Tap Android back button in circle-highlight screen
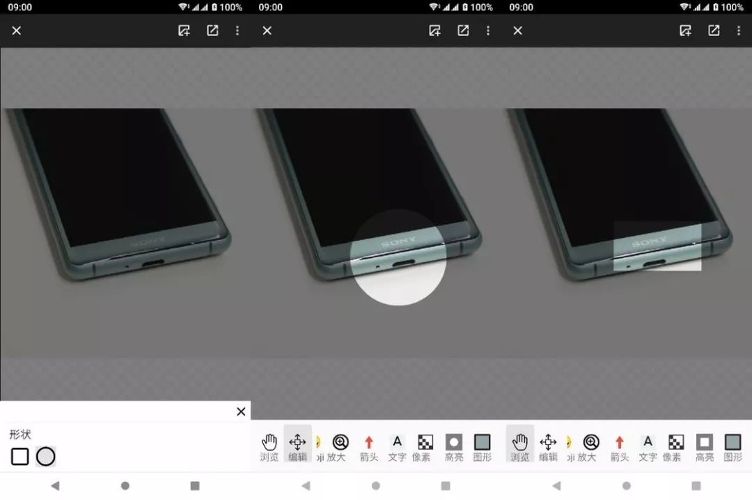 306,486
